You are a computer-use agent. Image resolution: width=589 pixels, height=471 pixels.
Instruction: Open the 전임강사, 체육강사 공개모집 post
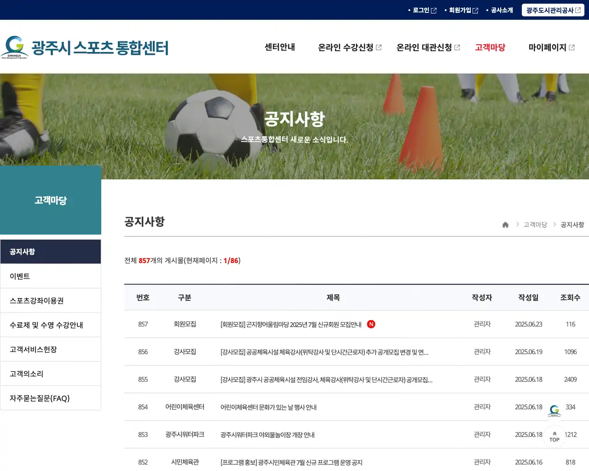click(326, 379)
